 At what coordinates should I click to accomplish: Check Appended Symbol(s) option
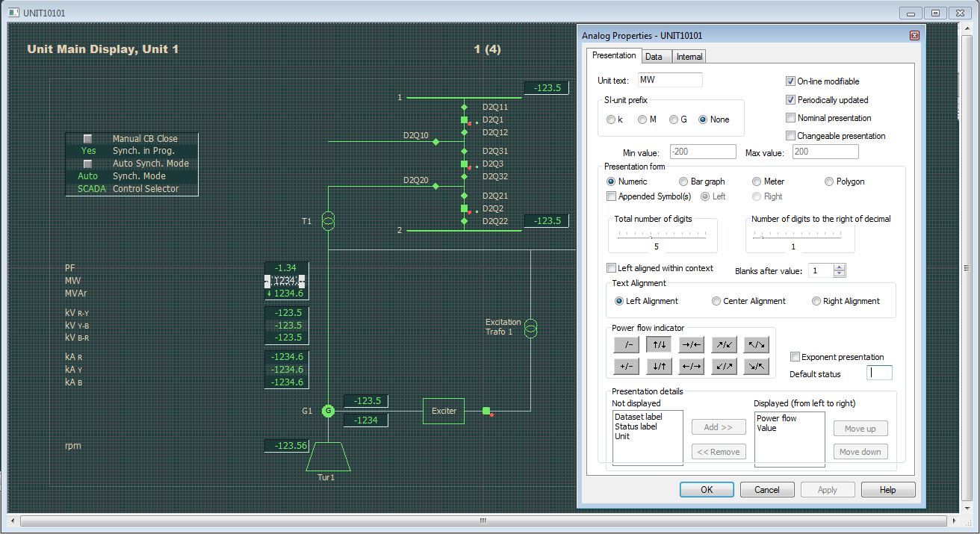tap(612, 196)
